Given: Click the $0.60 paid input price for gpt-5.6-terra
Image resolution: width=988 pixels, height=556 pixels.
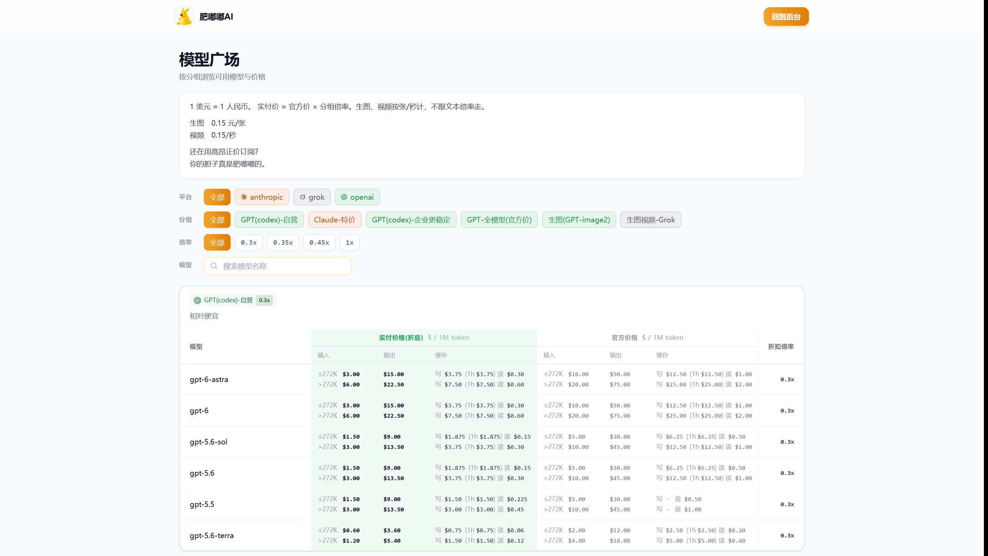Looking at the screenshot, I should pyautogui.click(x=351, y=530).
